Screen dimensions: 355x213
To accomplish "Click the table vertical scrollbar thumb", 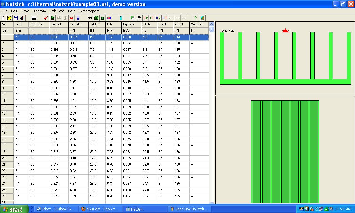I will 211,29.
